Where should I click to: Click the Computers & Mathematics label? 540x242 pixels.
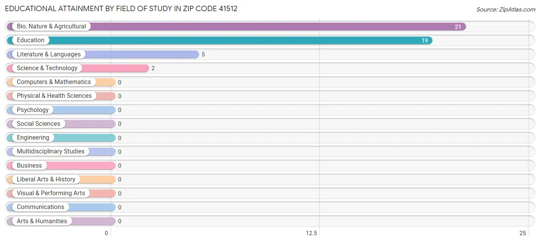tap(54, 82)
